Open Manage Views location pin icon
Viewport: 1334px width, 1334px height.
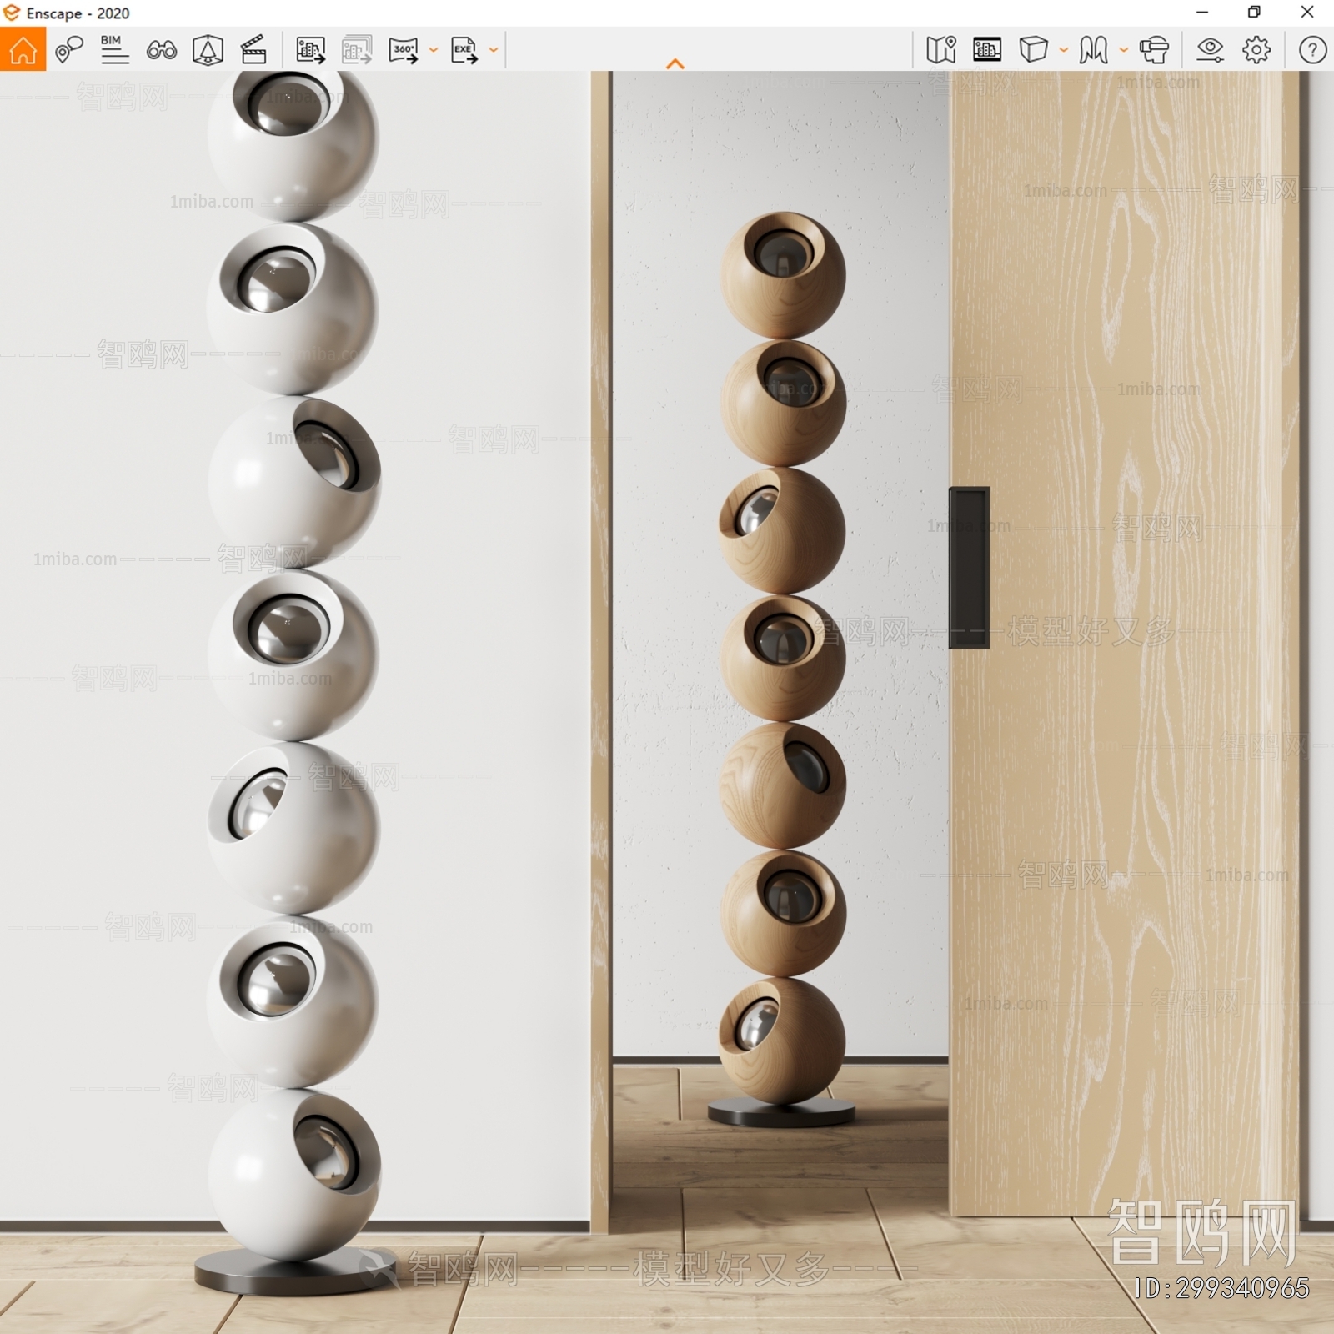69,50
